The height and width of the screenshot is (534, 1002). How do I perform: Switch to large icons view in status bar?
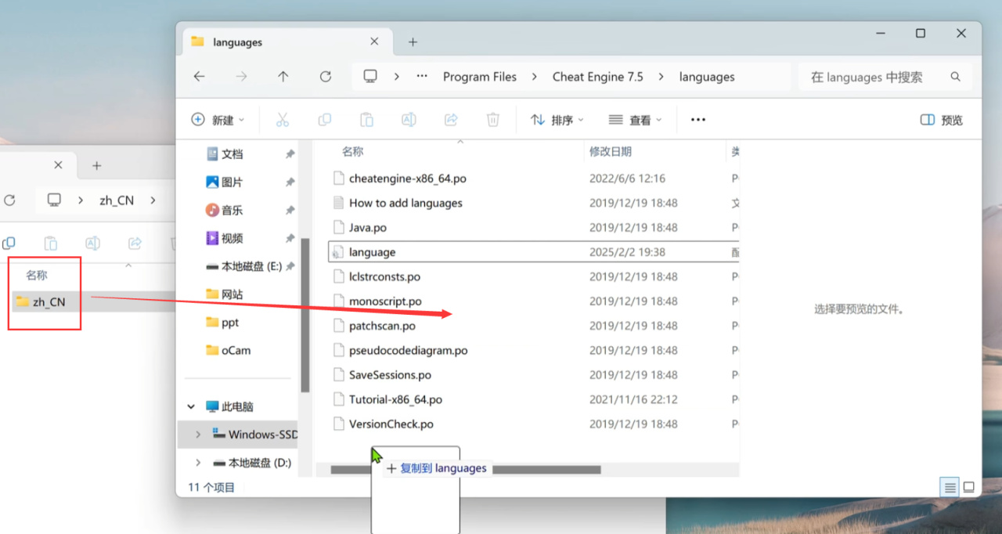[x=969, y=487]
